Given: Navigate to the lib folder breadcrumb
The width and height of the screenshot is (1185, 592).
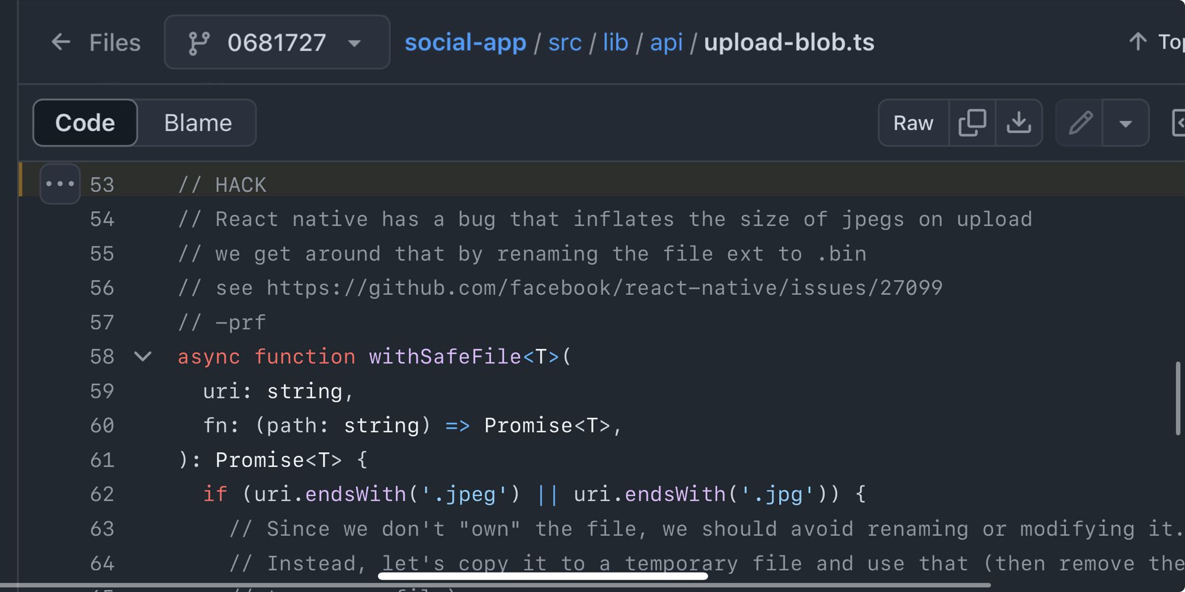Looking at the screenshot, I should coord(616,43).
